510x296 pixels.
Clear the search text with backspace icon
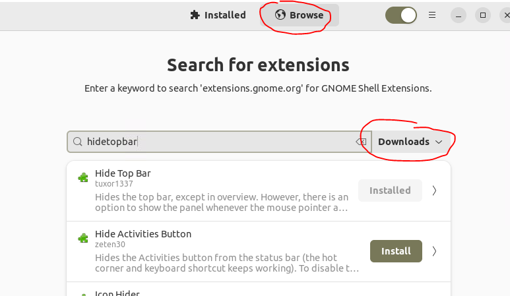(361, 142)
